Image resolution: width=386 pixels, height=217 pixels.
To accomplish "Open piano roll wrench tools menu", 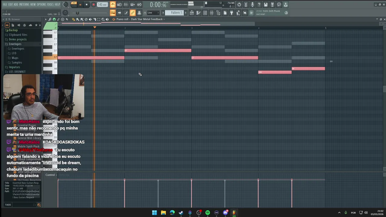I will tap(50, 19).
